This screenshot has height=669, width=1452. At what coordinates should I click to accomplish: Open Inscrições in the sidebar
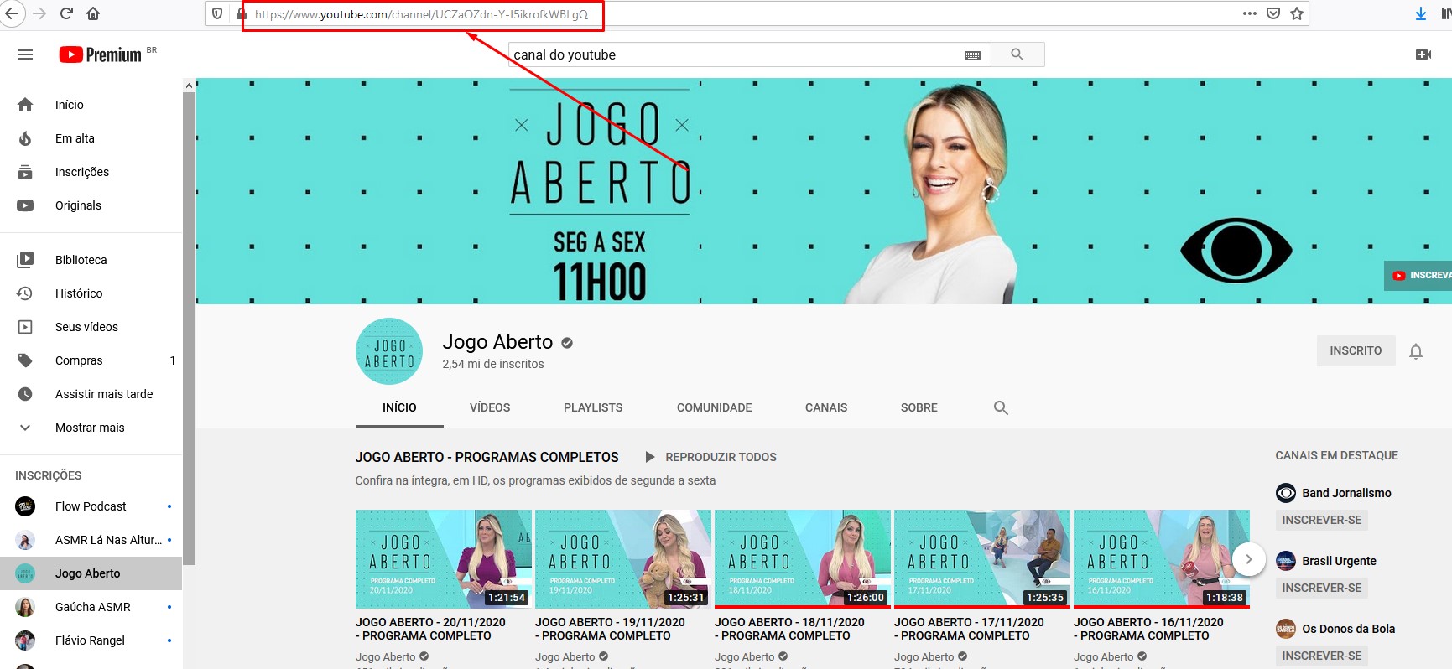click(x=91, y=172)
